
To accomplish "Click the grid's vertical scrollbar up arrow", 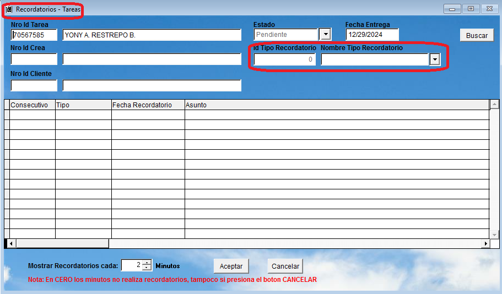I will pyautogui.click(x=495, y=104).
